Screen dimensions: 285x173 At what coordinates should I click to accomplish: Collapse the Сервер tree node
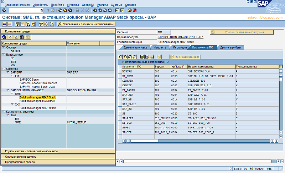[3, 47]
